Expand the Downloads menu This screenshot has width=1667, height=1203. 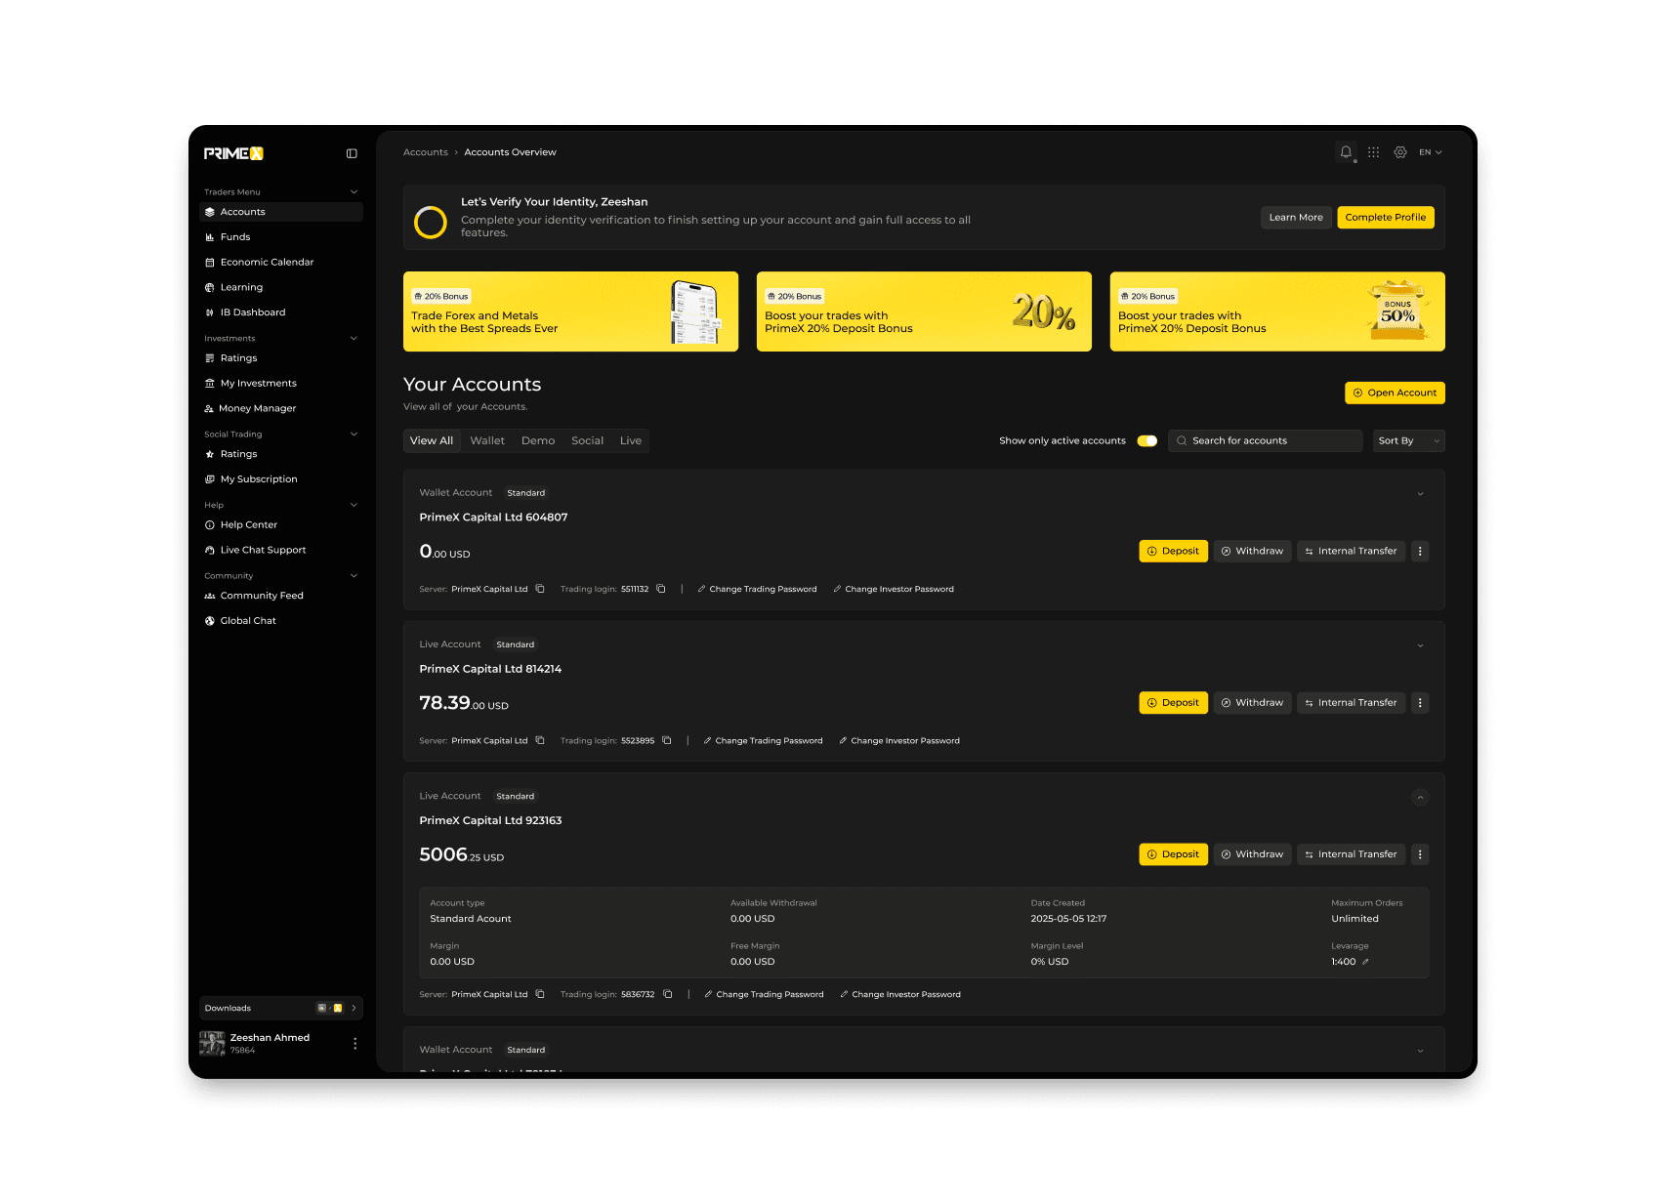click(x=281, y=1008)
